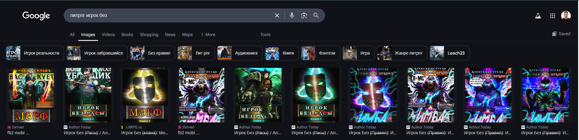The height and width of the screenshot is (140, 579).
Task: Expand the More search categories menu
Action: point(208,35)
